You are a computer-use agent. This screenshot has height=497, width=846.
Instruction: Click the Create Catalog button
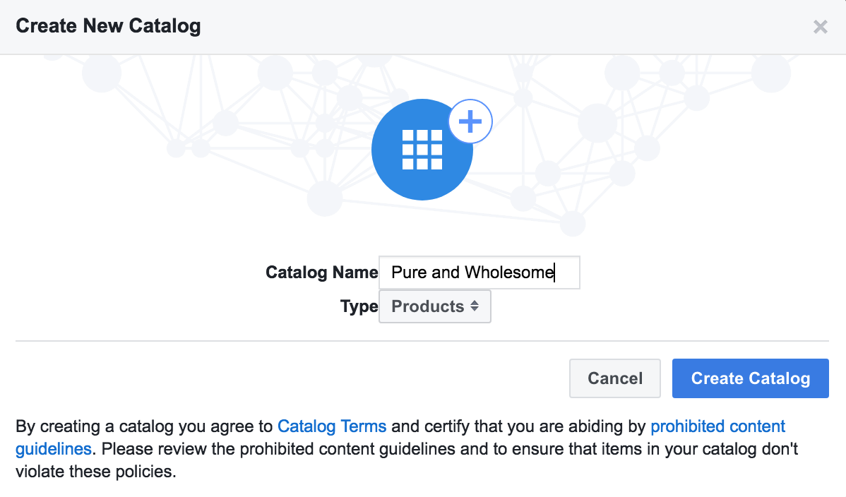click(x=750, y=378)
